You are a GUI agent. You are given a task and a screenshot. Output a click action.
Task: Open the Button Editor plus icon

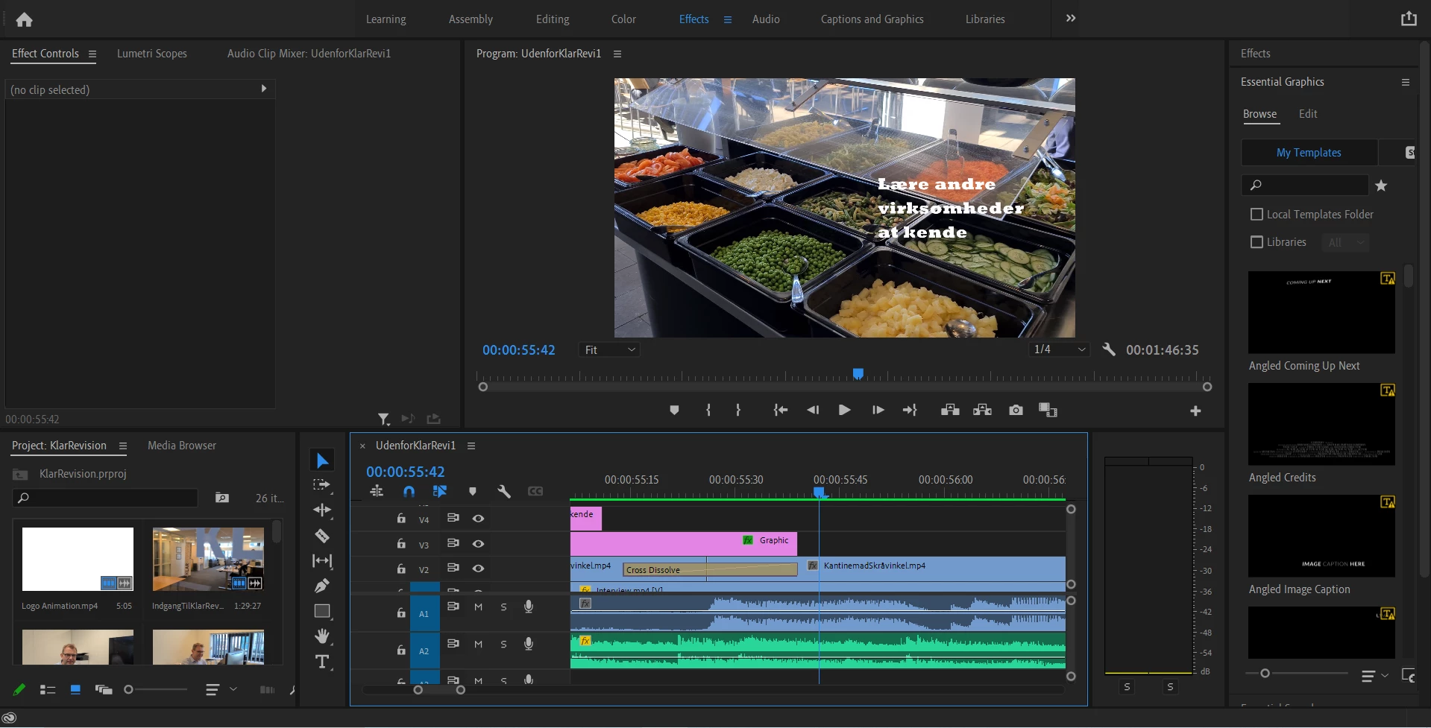coord(1195,411)
